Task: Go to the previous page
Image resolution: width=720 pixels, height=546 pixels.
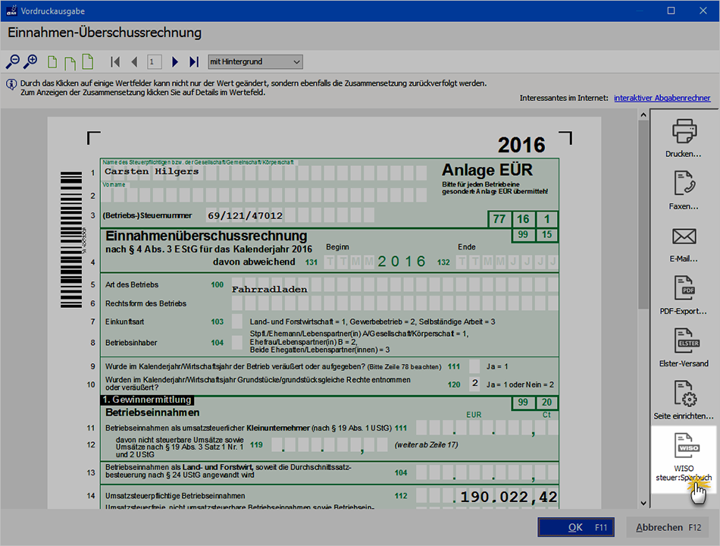Action: (x=135, y=61)
